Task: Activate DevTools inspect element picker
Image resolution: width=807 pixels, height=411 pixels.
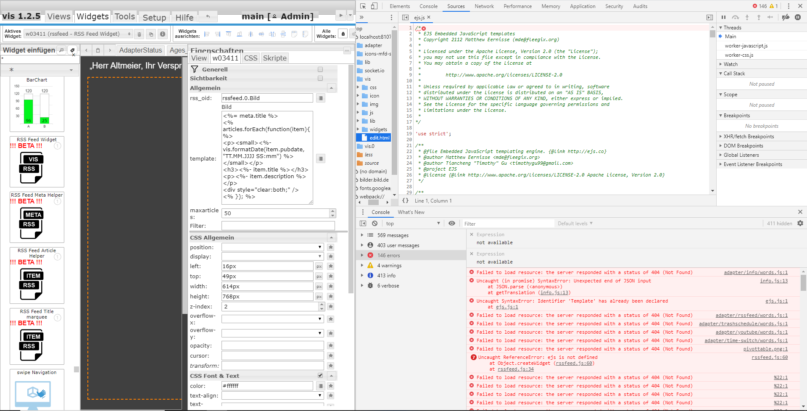Action: point(363,6)
